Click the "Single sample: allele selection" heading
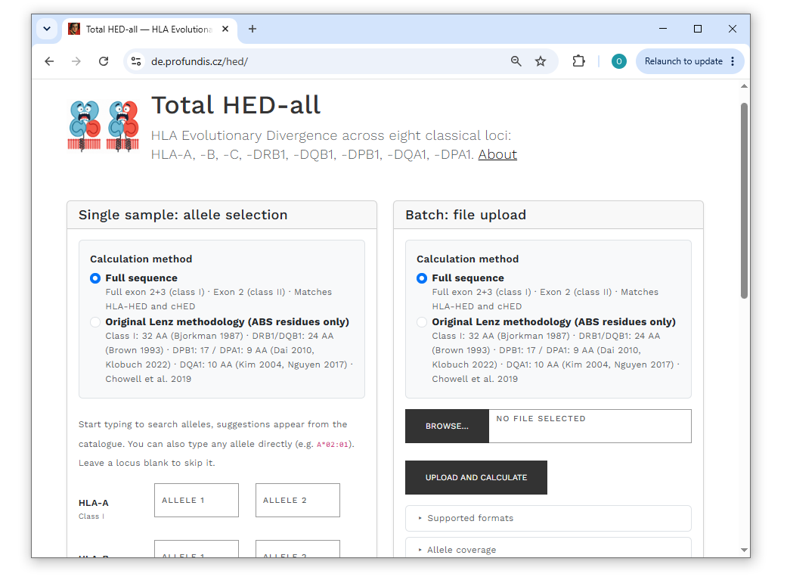This screenshot has height=577, width=787. 183,215
